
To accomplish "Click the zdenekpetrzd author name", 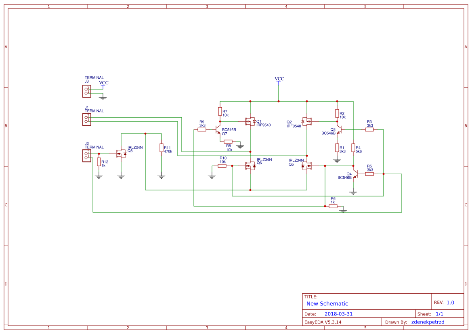I will (427, 321).
